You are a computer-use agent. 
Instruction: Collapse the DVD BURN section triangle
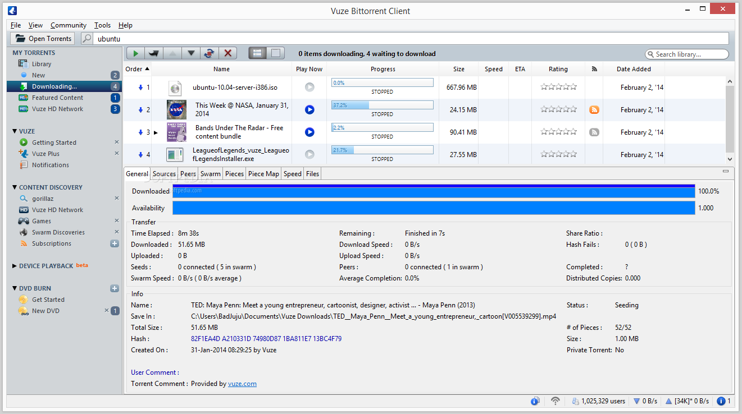click(15, 288)
